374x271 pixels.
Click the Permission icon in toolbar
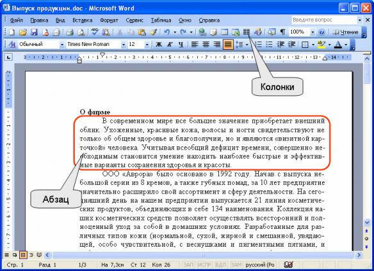[x=45, y=32]
